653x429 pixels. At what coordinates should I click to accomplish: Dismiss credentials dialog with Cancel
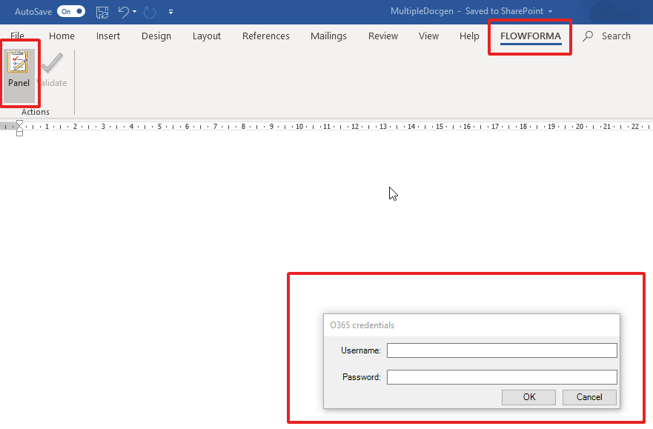tap(589, 397)
